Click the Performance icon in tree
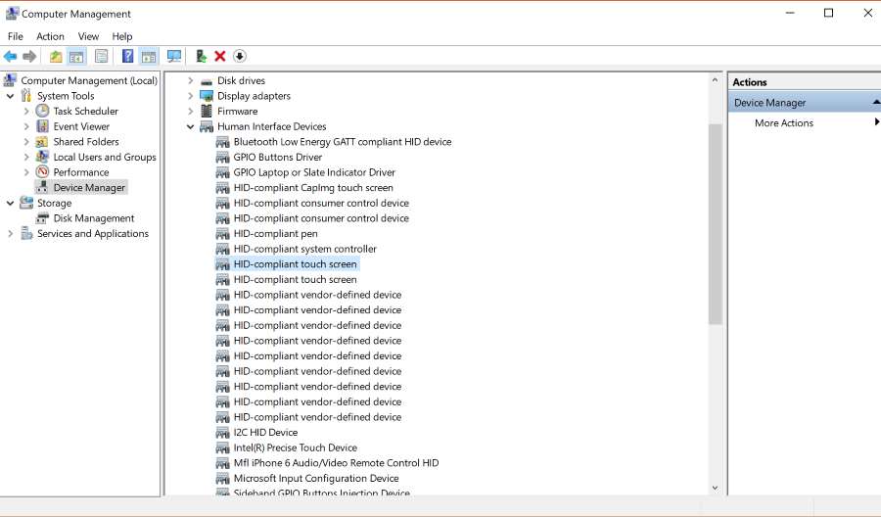This screenshot has width=881, height=517. point(43,172)
